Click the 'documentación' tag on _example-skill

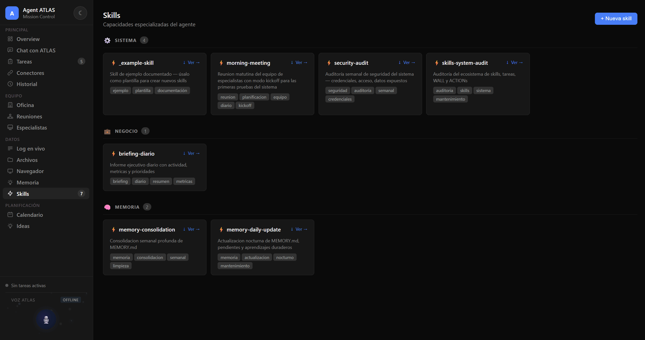pyautogui.click(x=172, y=91)
